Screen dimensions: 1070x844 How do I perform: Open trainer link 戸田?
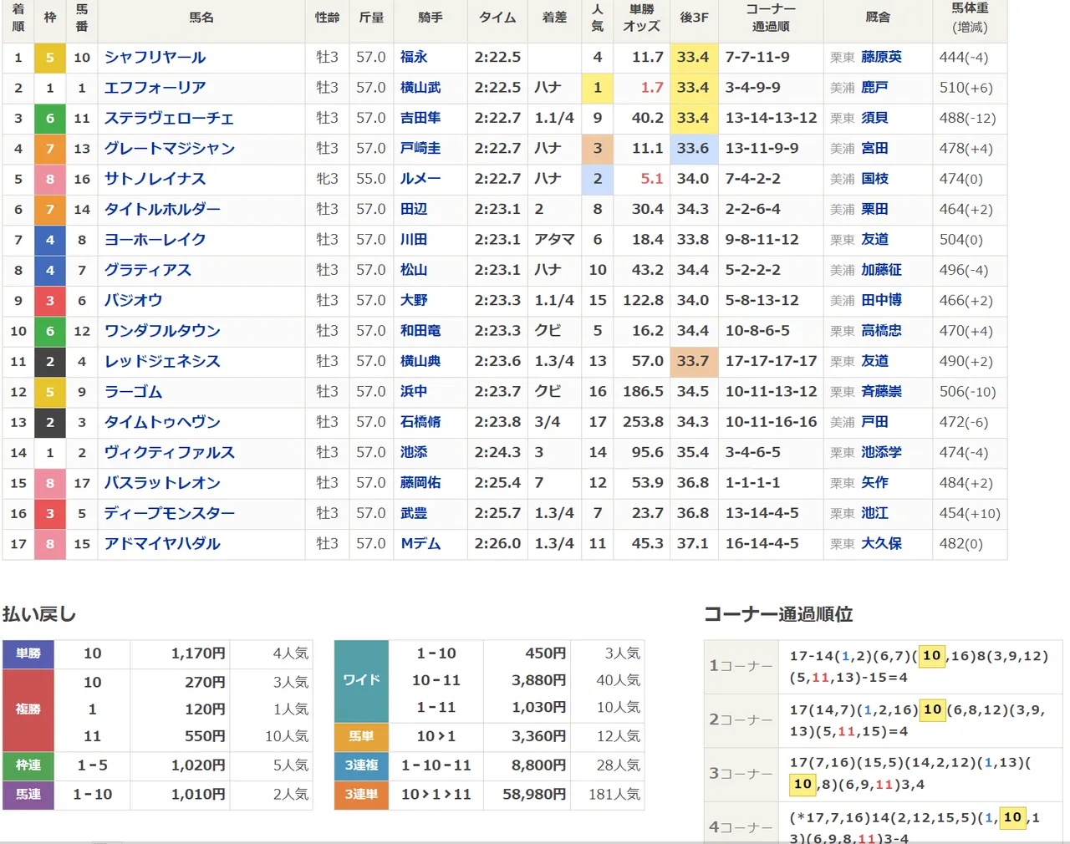[875, 422]
